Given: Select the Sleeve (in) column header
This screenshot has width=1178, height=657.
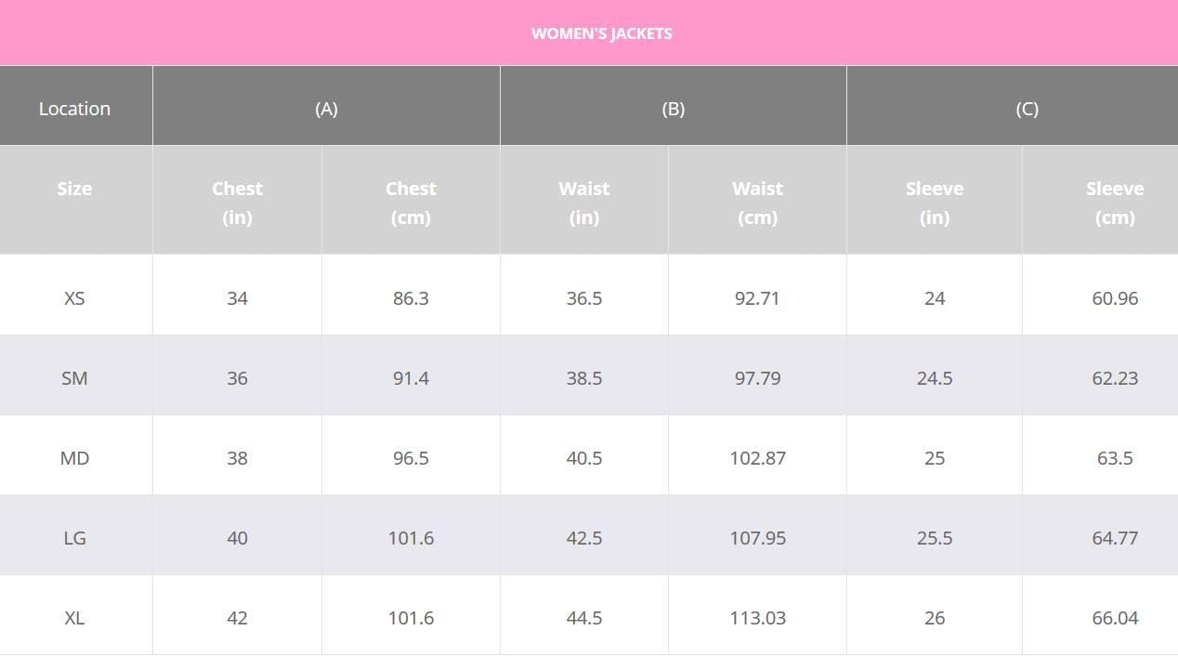Looking at the screenshot, I should [934, 202].
